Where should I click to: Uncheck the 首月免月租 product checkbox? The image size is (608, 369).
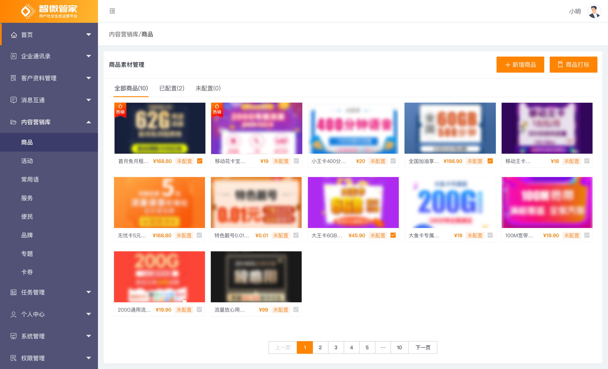(200, 161)
